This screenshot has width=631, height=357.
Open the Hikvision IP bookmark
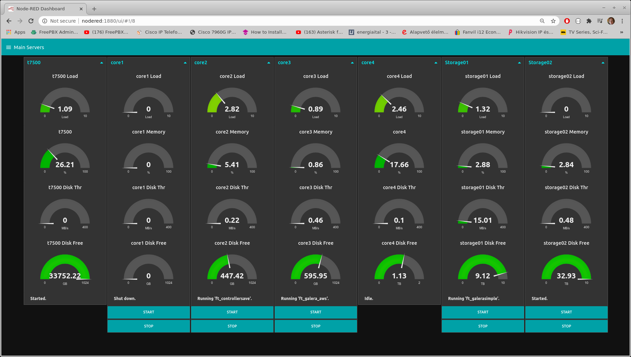click(x=531, y=32)
